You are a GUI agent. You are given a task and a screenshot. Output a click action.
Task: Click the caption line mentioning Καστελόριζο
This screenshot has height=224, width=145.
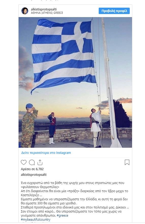pos(75,193)
